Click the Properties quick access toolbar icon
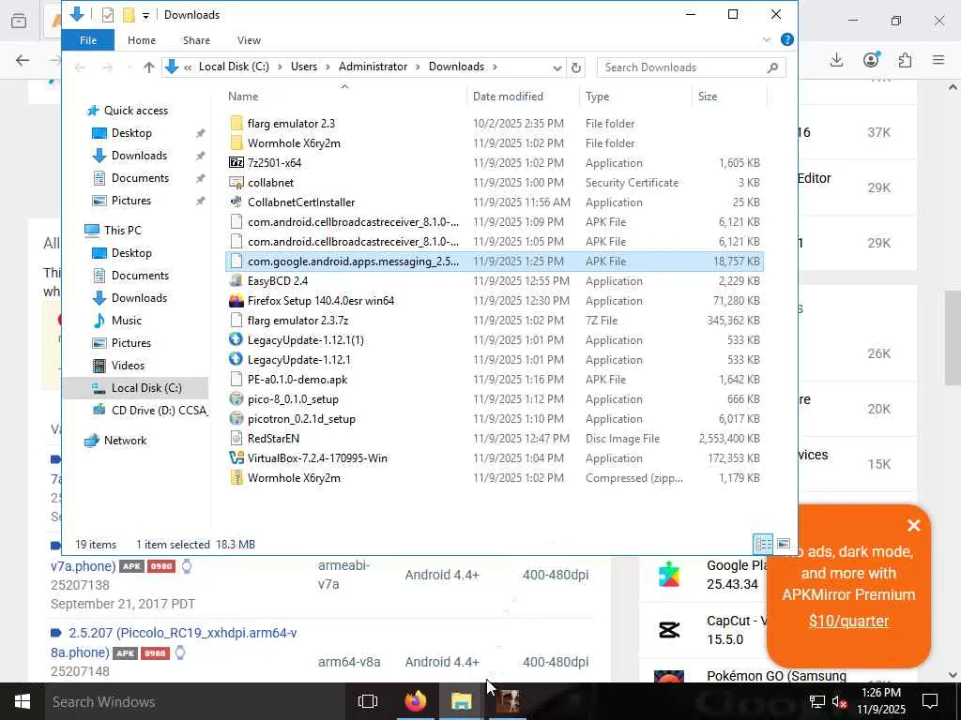This screenshot has height=720, width=961. tap(108, 15)
